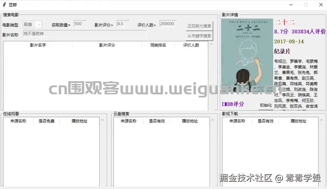This screenshot has height=189, width=327.
Task: Click 播放地址 header in 在线观看 panel
Action: (80, 121)
